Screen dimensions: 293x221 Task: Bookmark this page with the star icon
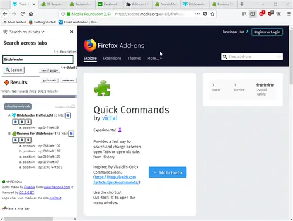213,14
